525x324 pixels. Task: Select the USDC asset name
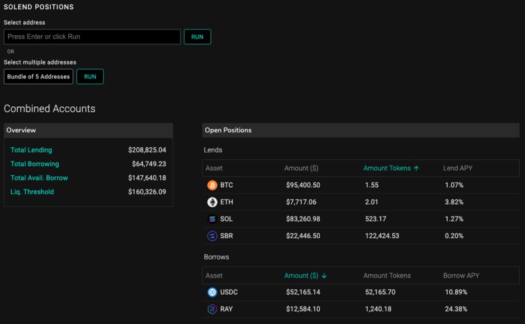[229, 292]
